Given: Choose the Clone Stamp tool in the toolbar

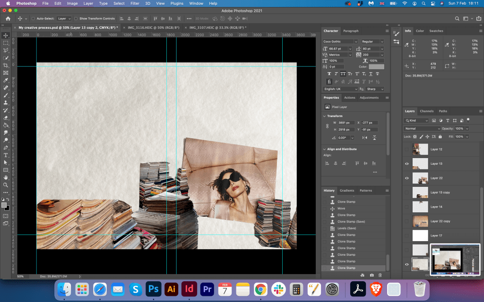Looking at the screenshot, I should point(6,102).
